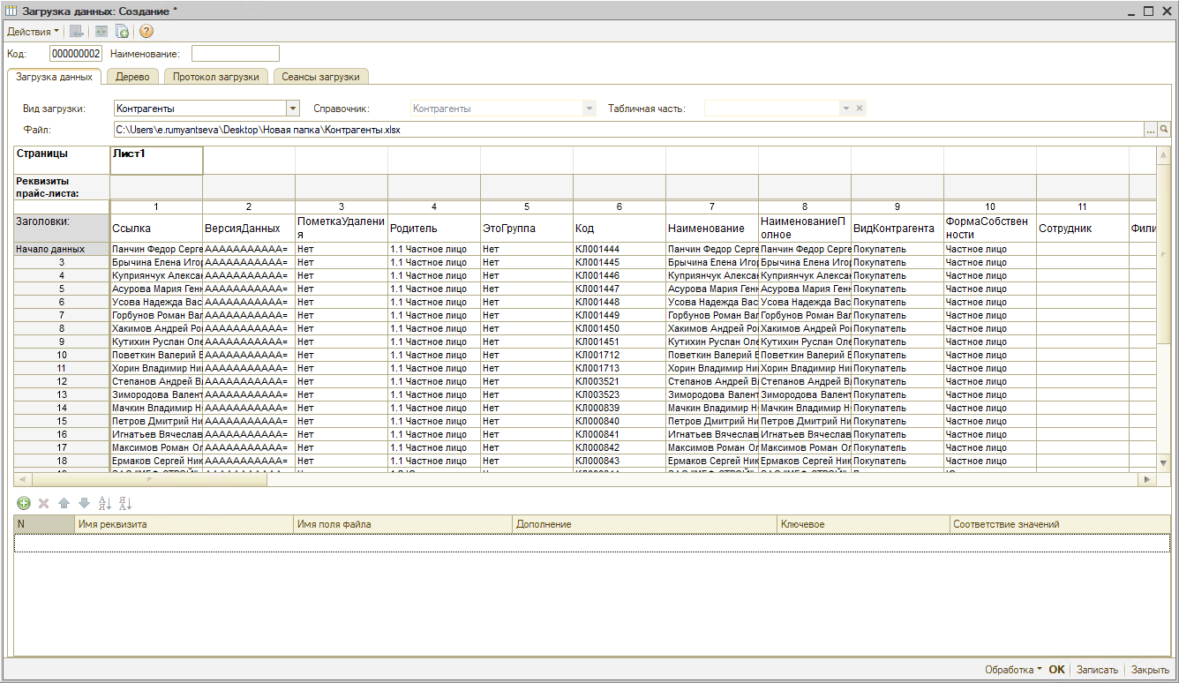Image resolution: width=1179 pixels, height=683 pixels.
Task: Click the Записать button
Action: click(x=1097, y=670)
